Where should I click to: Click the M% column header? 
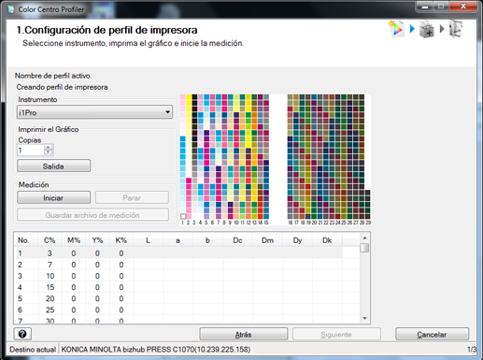click(x=74, y=240)
